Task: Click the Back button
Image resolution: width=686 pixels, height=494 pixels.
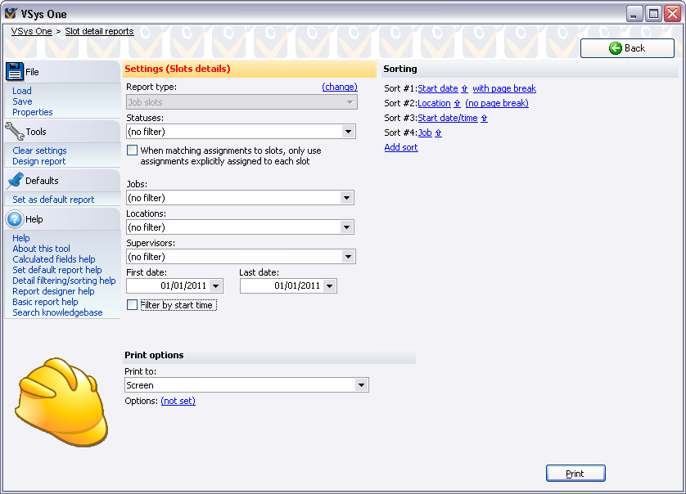Action: [x=627, y=48]
